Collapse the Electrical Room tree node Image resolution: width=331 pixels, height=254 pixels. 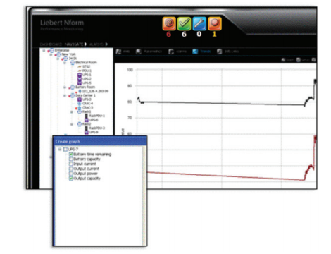65,63
